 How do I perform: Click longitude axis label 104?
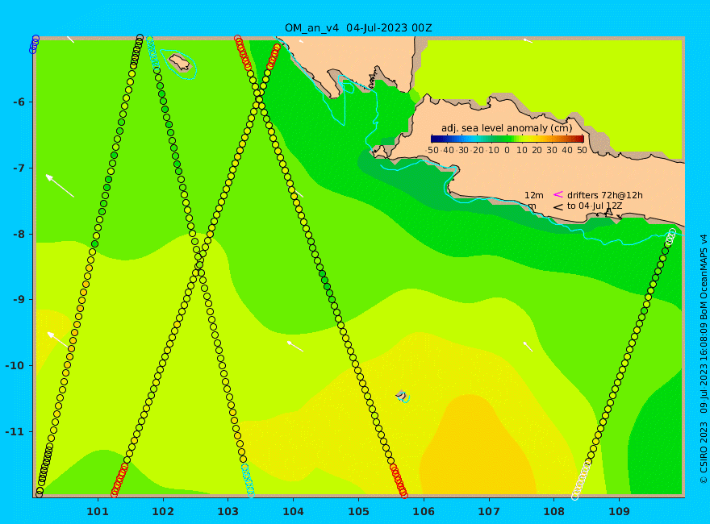(x=294, y=511)
